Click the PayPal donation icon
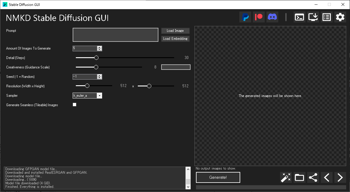This screenshot has height=192, width=350. (x=245, y=17)
